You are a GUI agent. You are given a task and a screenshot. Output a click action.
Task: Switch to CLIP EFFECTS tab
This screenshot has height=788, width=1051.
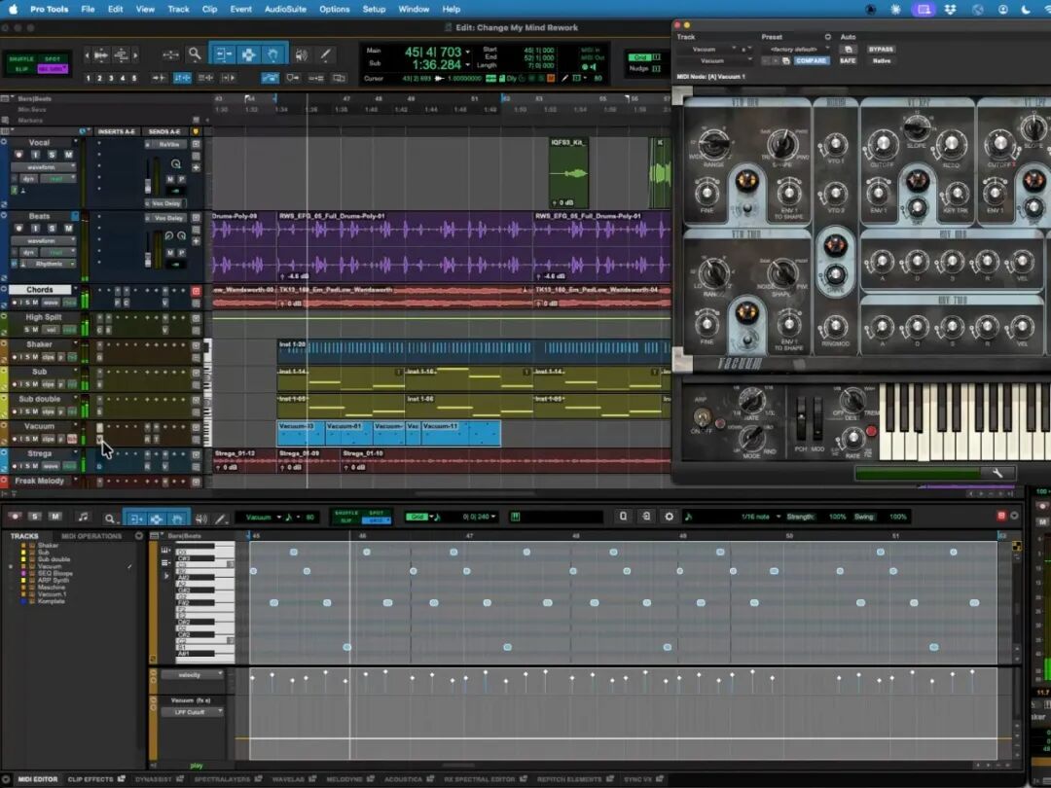(91, 779)
